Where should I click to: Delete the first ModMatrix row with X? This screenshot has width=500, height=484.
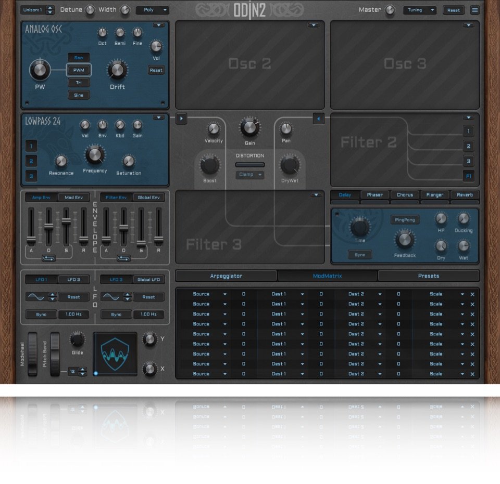pyautogui.click(x=472, y=294)
